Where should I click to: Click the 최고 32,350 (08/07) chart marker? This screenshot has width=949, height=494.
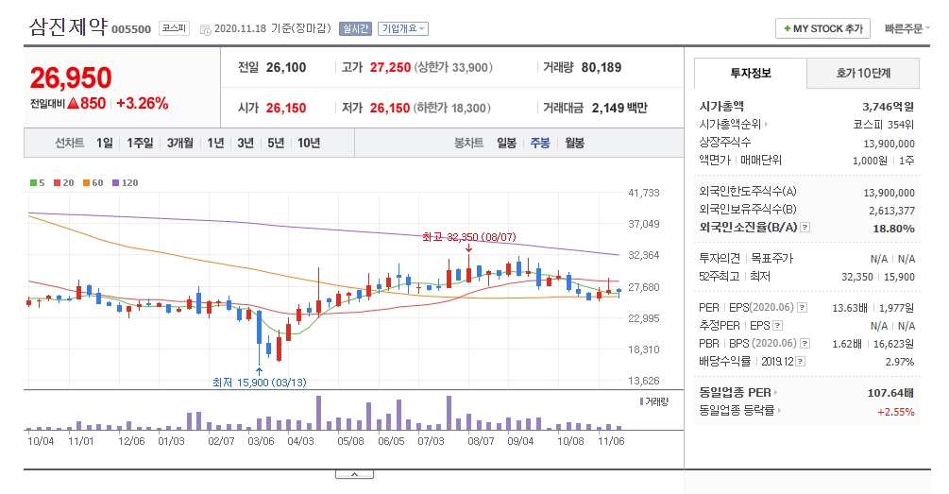tap(469, 237)
